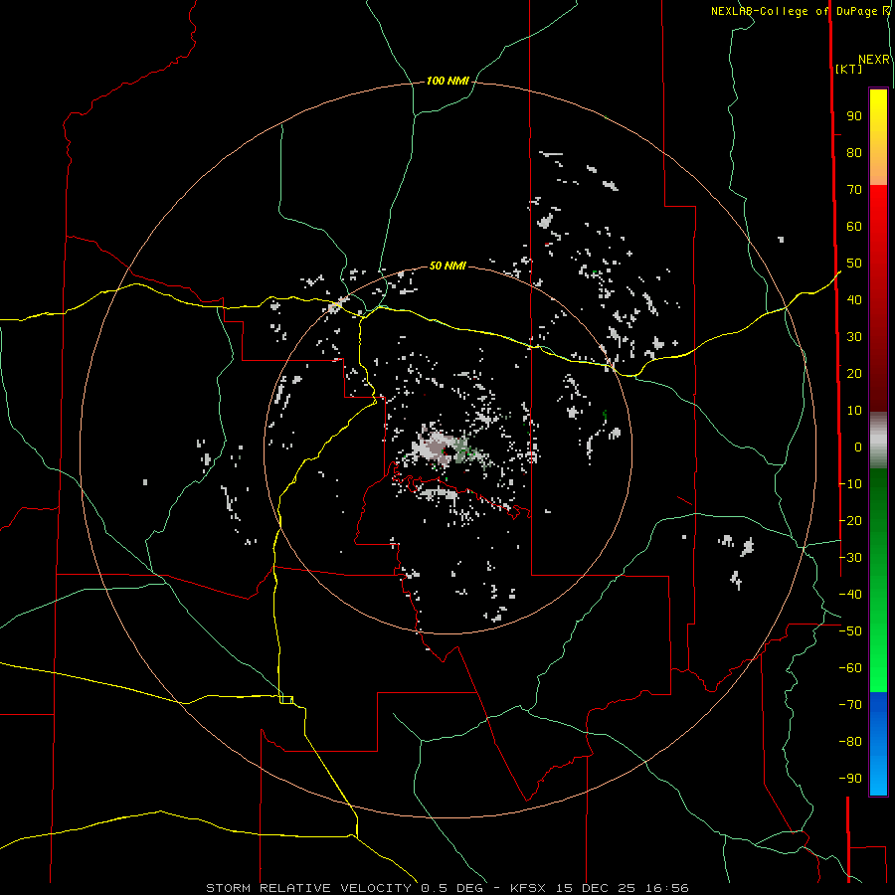895x895 pixels.
Task: Click the -90 value on the velocity scale
Action: coord(850,779)
